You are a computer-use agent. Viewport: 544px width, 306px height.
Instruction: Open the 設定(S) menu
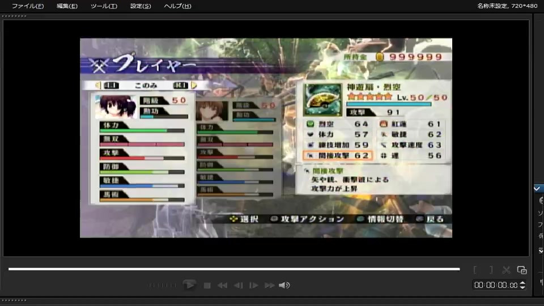(141, 6)
